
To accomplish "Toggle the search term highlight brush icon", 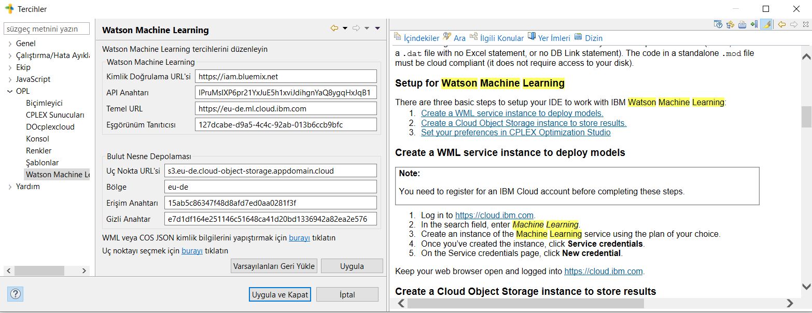I will tap(766, 24).
